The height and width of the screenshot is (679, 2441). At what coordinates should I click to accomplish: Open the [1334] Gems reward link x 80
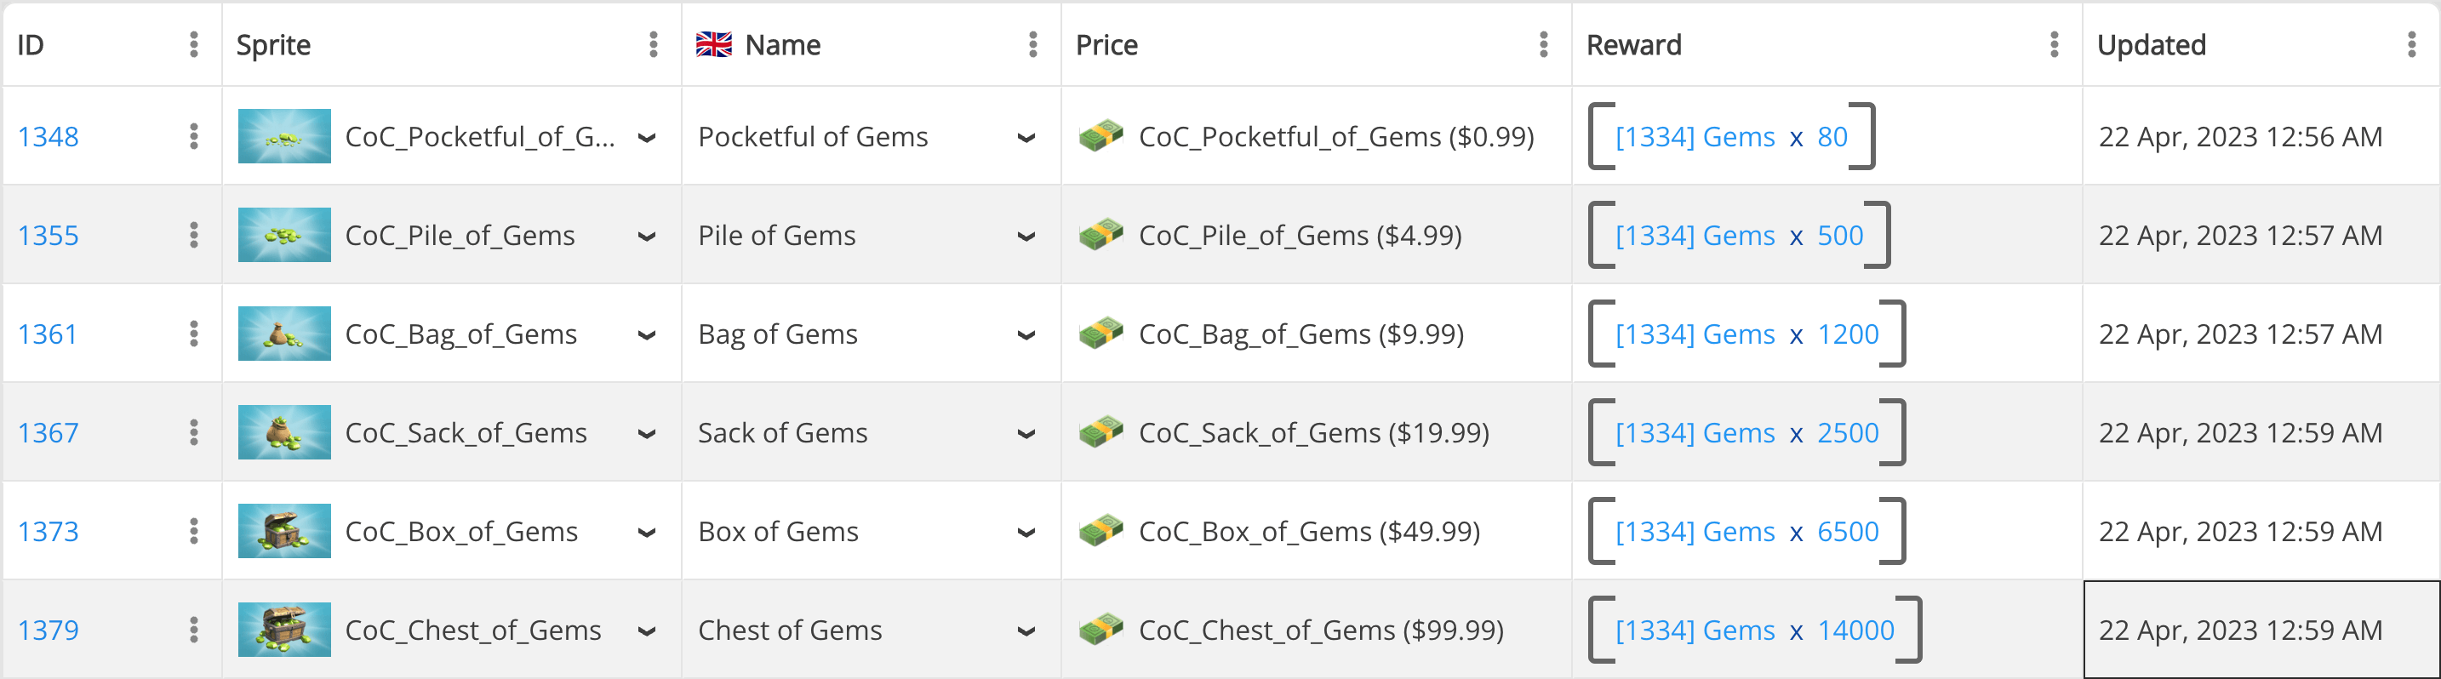click(1731, 136)
